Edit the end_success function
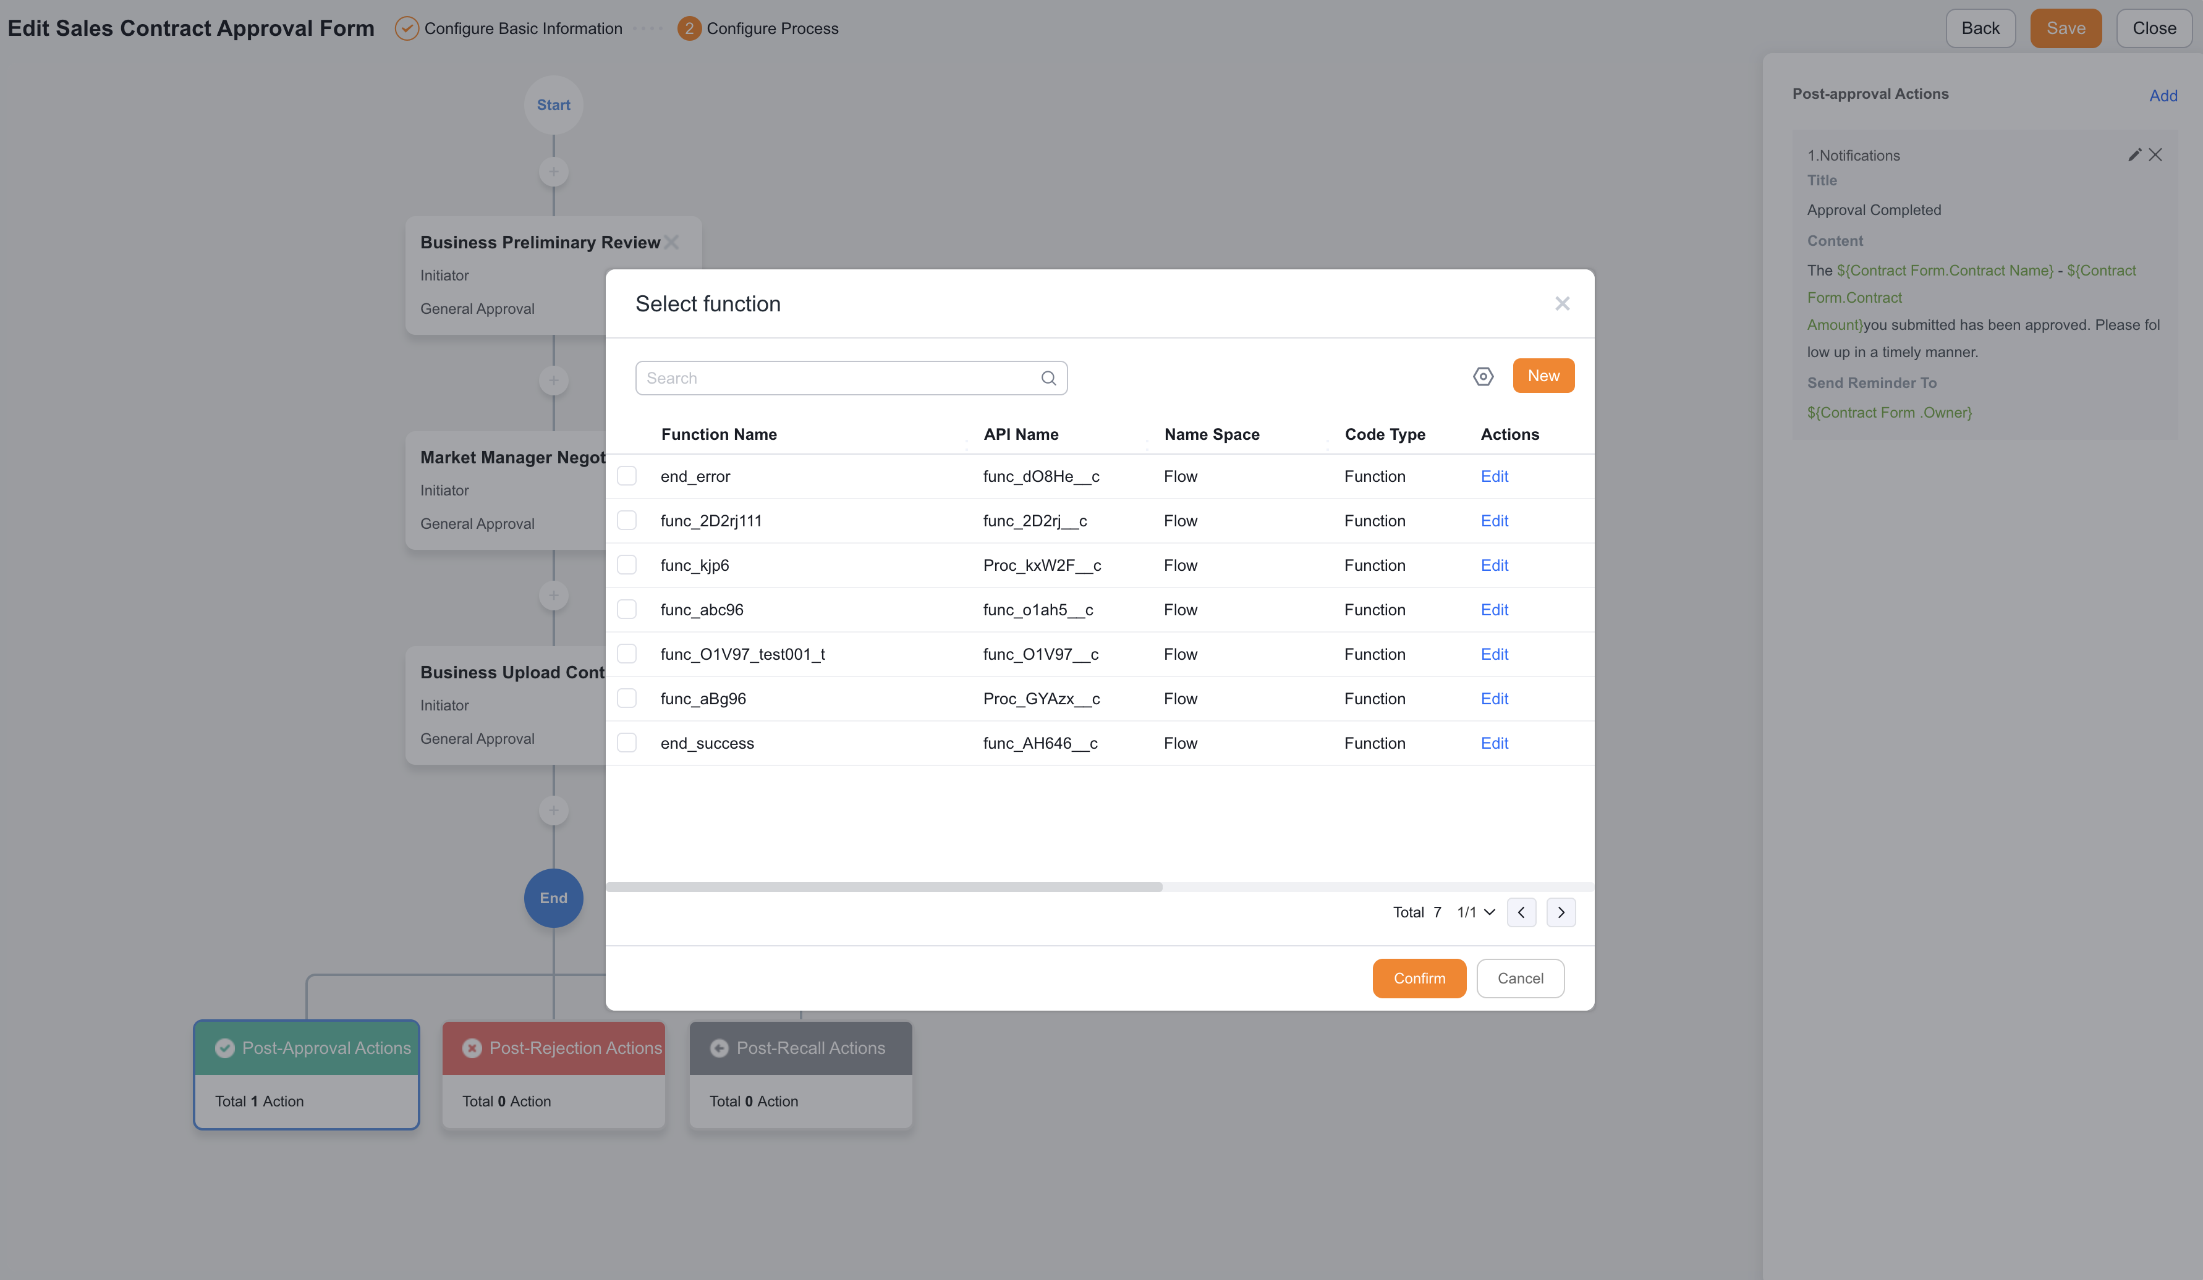This screenshot has height=1280, width=2203. (x=1494, y=744)
